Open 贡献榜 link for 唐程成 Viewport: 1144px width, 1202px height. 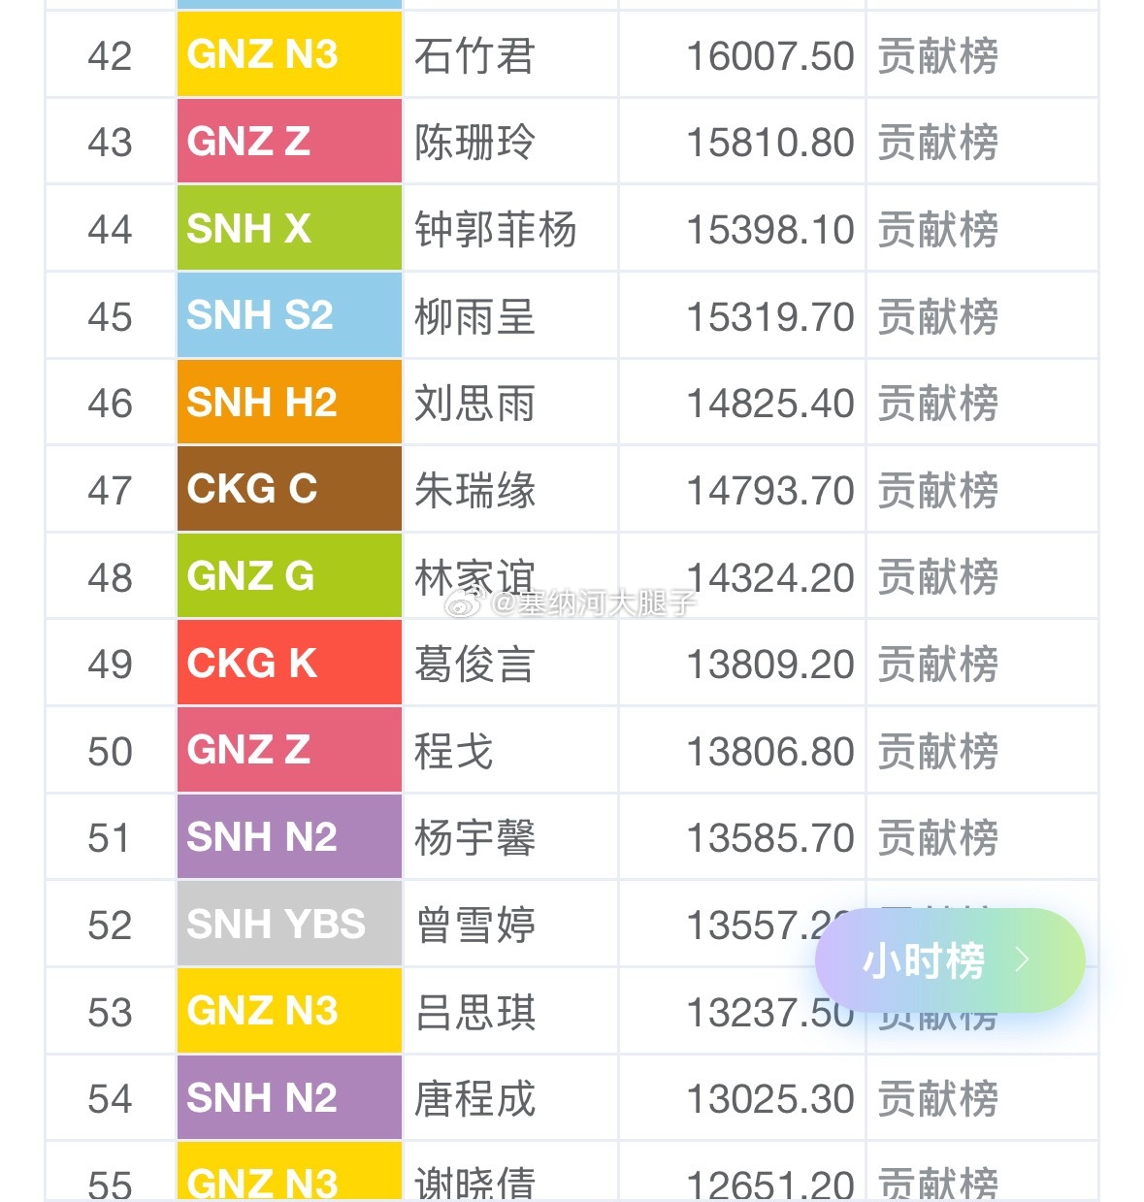[x=938, y=1099]
